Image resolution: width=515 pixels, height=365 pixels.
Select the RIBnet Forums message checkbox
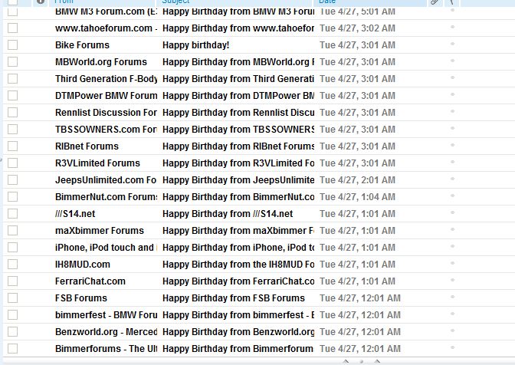(12, 146)
